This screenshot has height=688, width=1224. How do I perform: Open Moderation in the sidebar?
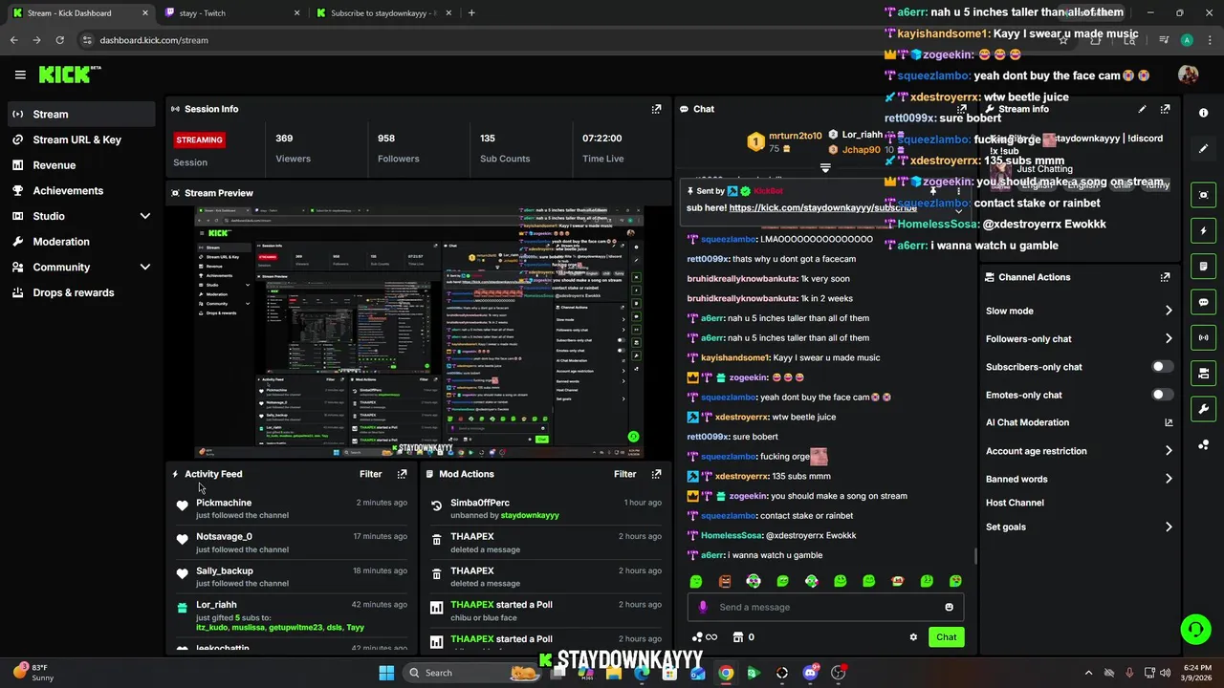click(x=81, y=242)
